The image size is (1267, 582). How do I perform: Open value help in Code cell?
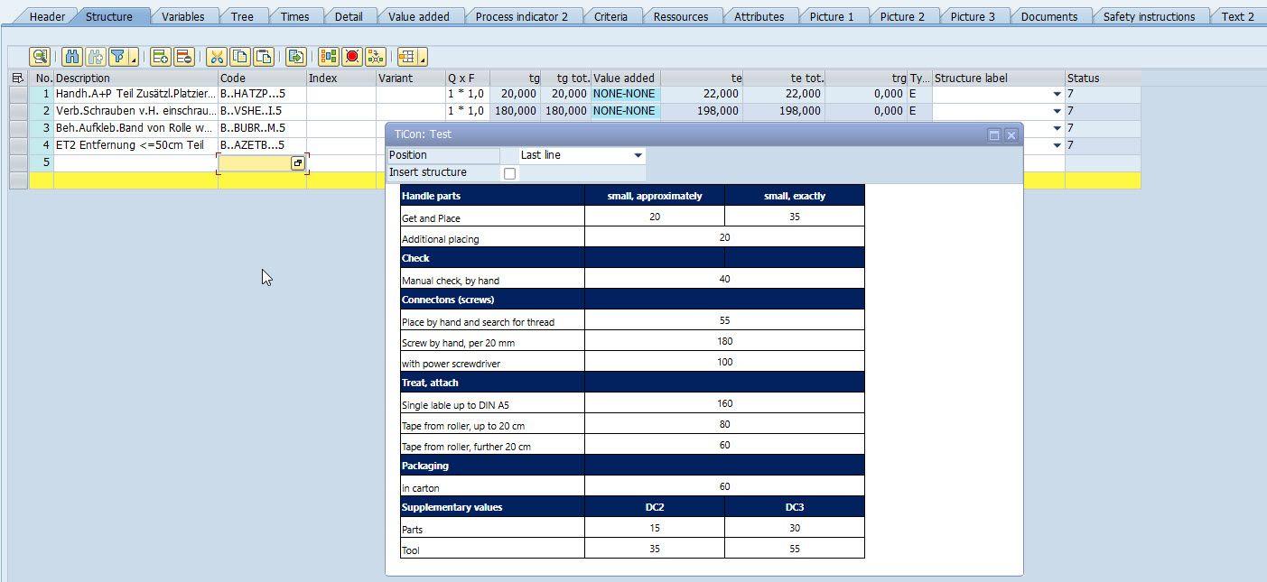(297, 163)
